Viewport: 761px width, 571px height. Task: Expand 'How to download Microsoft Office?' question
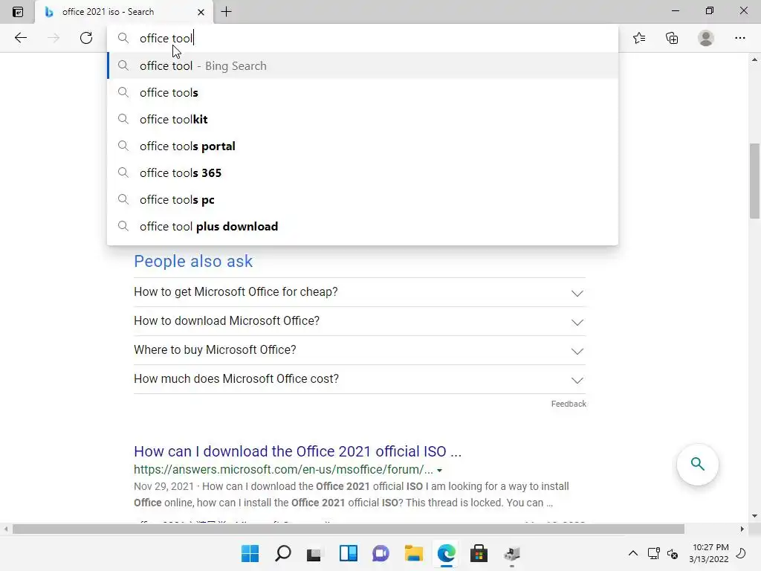(360, 321)
